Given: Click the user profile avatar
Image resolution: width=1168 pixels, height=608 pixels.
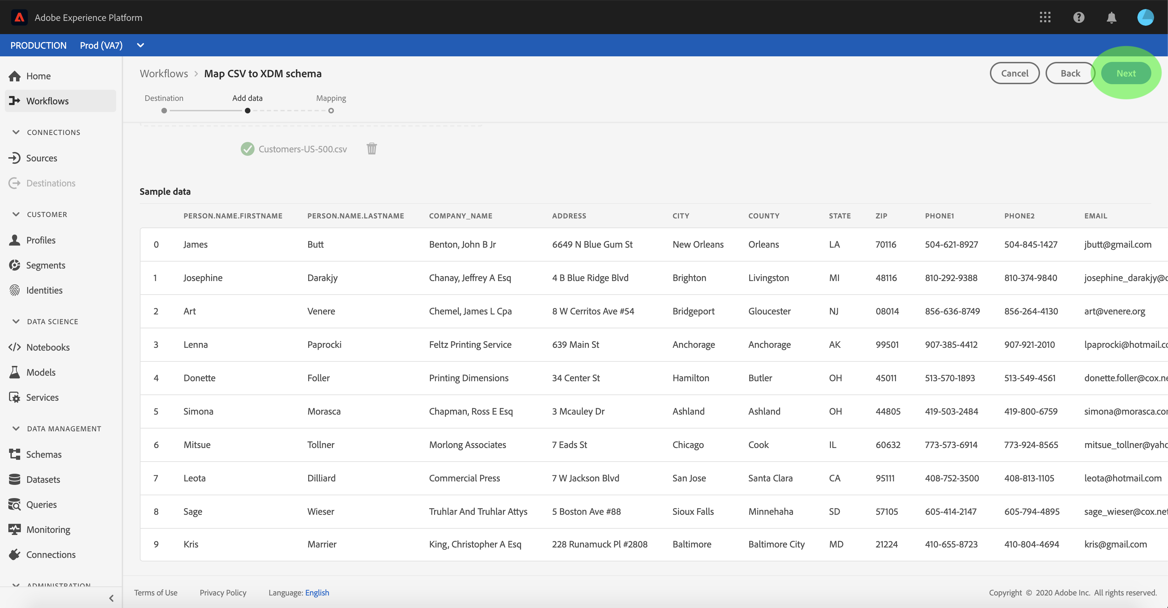Looking at the screenshot, I should [1145, 17].
